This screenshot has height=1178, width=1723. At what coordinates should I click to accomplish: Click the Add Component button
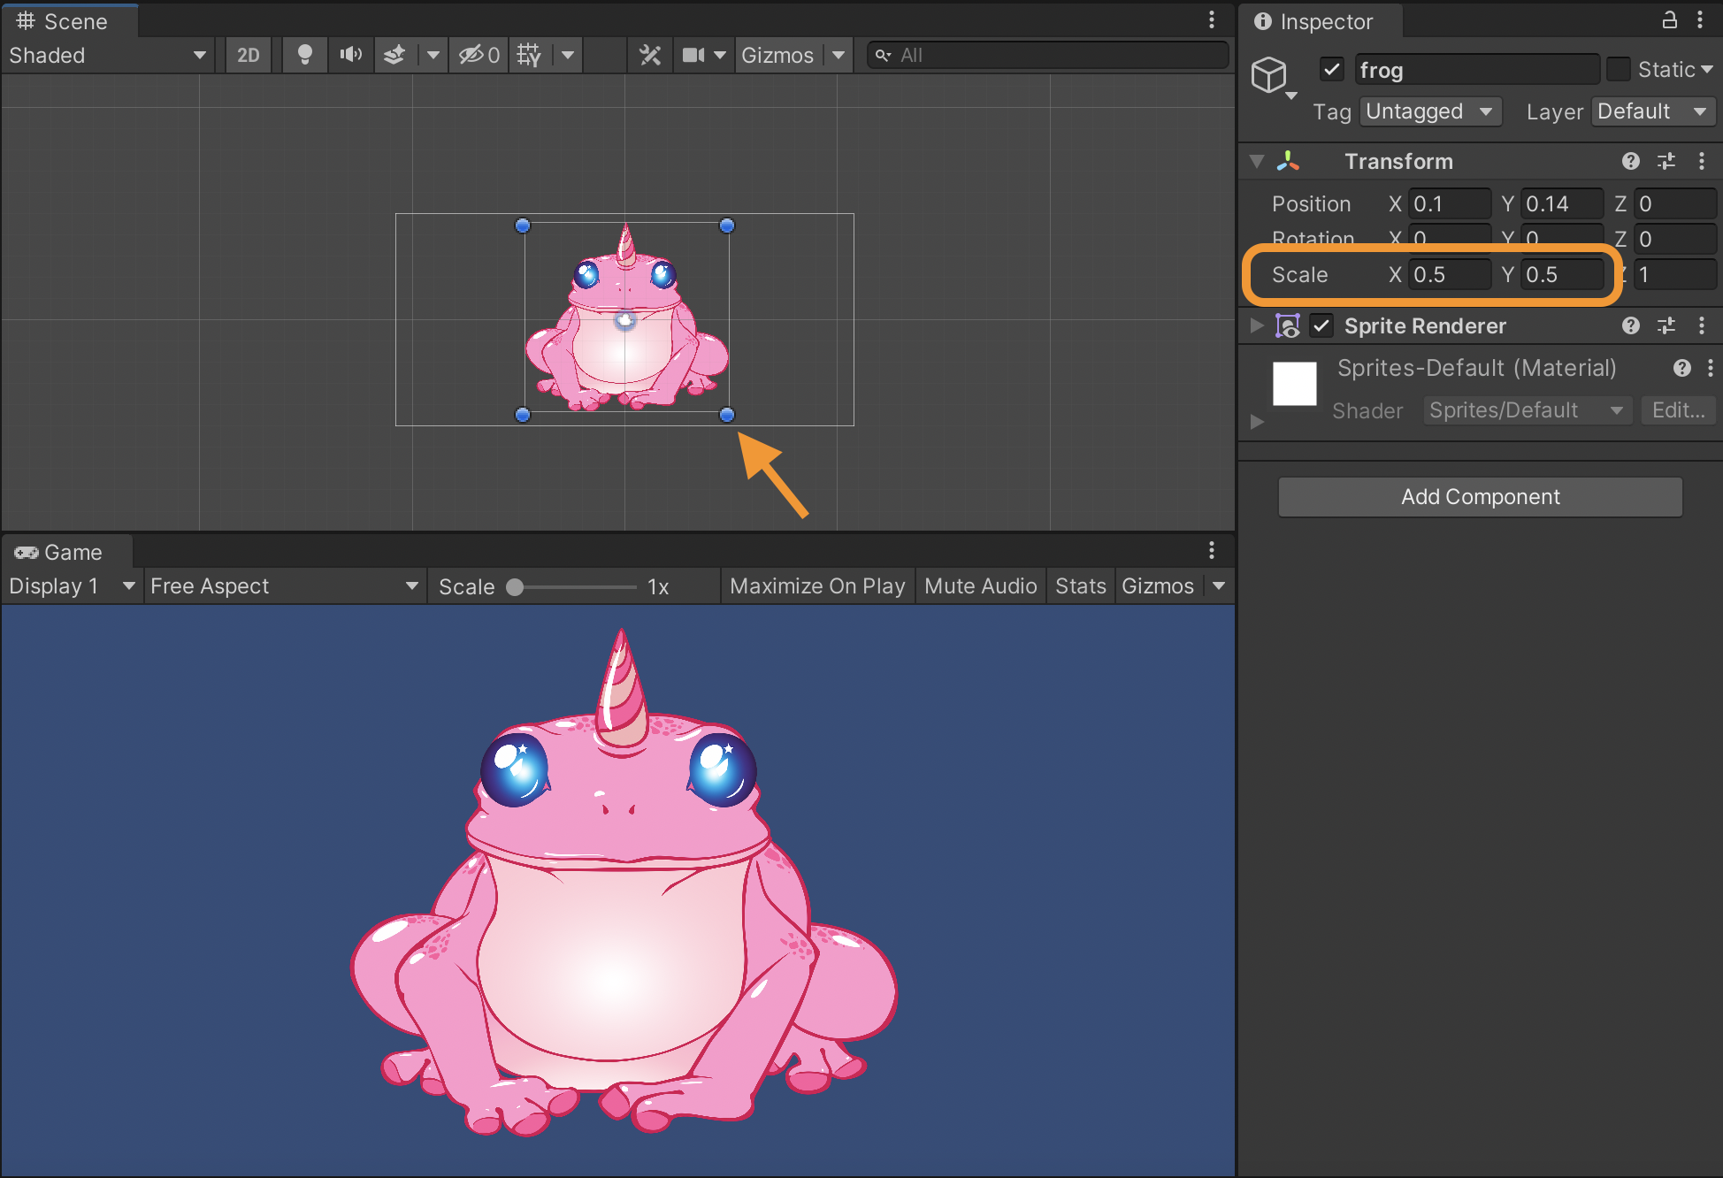pyautogui.click(x=1480, y=496)
